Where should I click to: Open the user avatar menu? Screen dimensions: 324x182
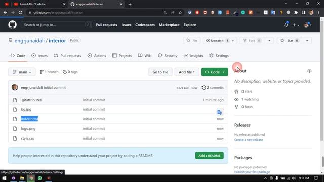307,25
